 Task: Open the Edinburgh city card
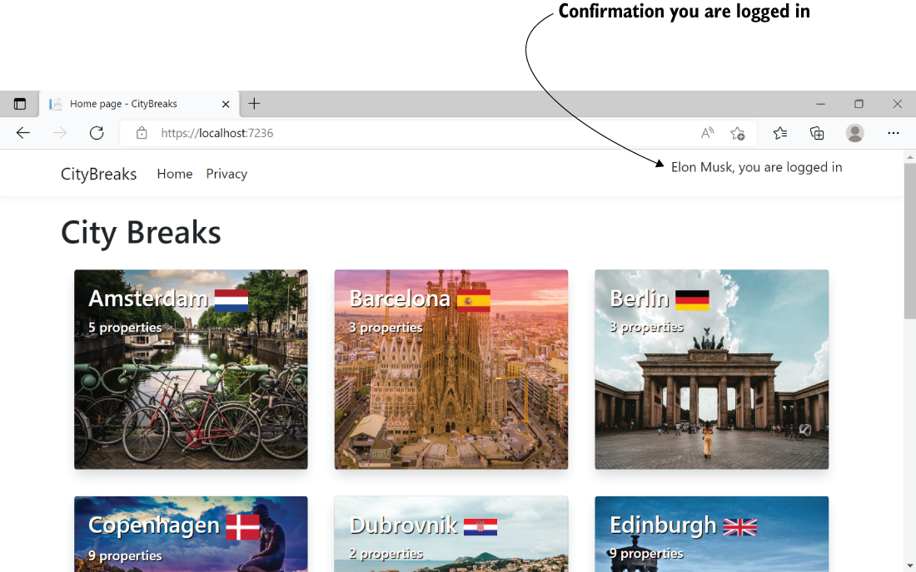pyautogui.click(x=711, y=534)
